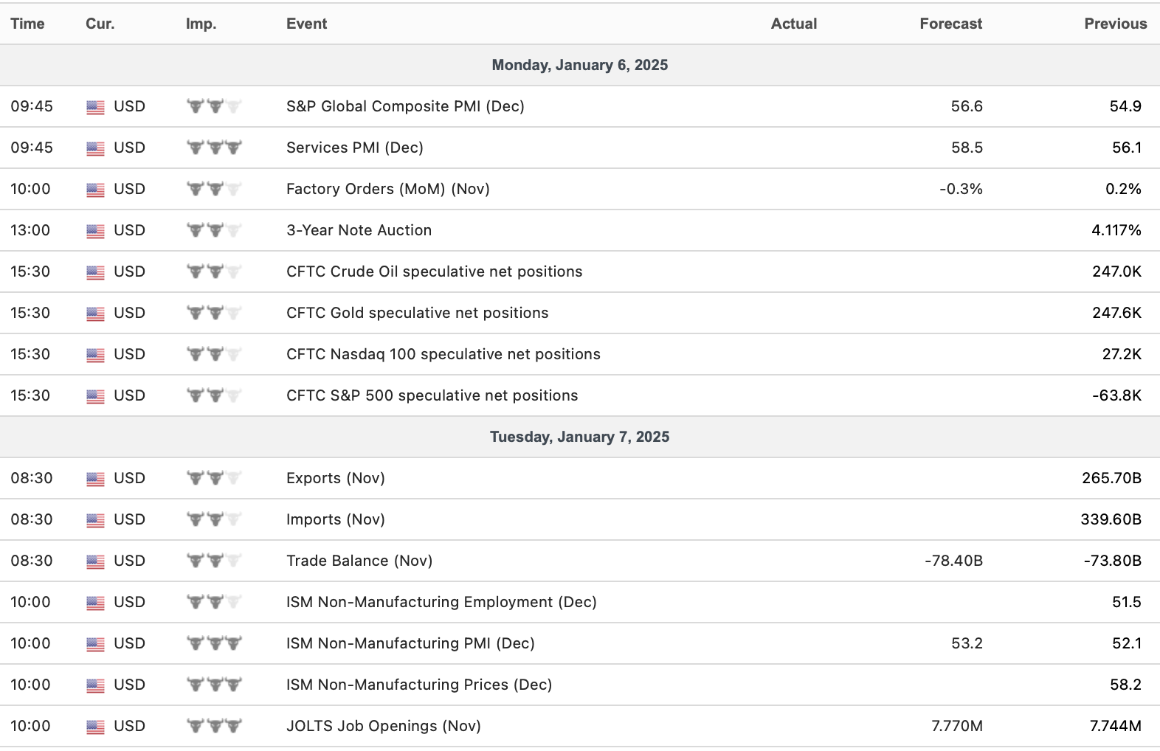Click importance bulls for JOLTS Job Openings
The height and width of the screenshot is (751, 1160).
214,727
